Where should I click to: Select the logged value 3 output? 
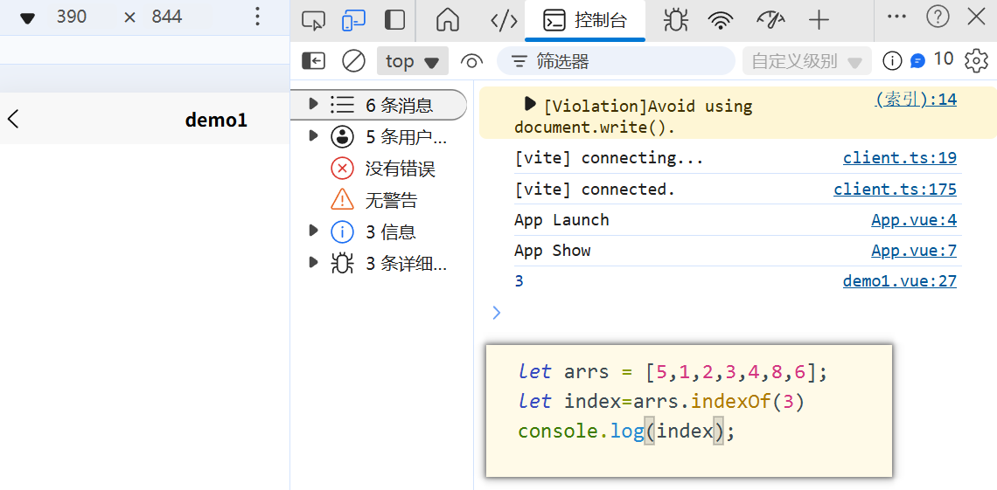tap(519, 280)
